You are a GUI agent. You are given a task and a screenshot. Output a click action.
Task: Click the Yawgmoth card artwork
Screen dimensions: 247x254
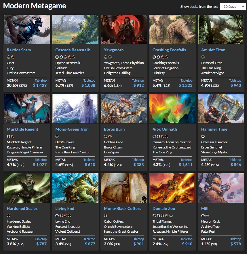(124, 29)
